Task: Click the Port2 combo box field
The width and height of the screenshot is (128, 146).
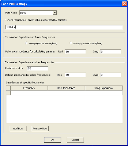Action: point(38,13)
